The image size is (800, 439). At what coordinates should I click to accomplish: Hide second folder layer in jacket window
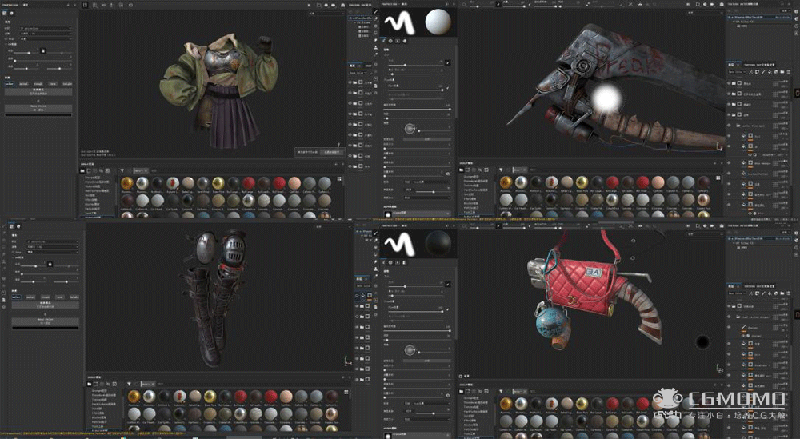point(350,93)
